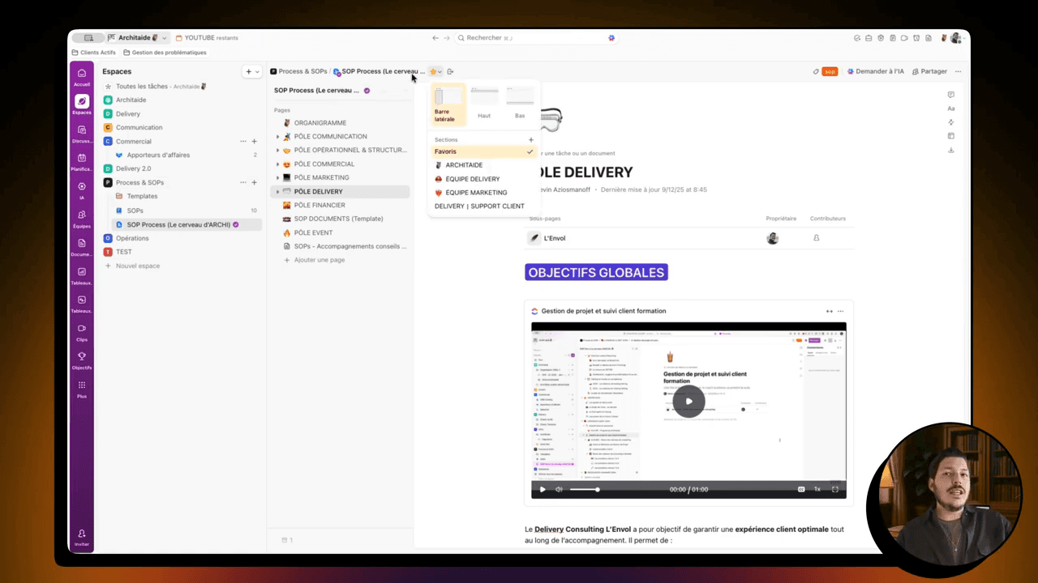The width and height of the screenshot is (1038, 583).
Task: Click Process & SOPs breadcrumb link
Action: tap(302, 71)
